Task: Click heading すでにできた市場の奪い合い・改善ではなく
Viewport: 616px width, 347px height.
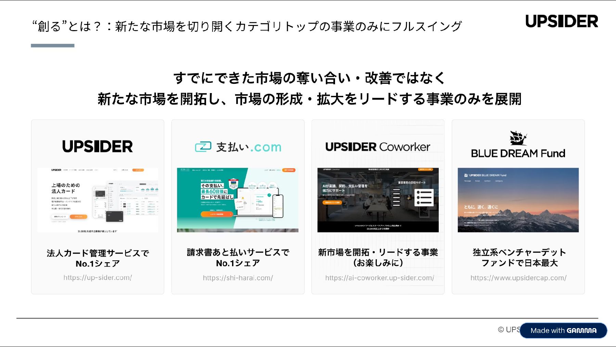Action: tap(309, 78)
